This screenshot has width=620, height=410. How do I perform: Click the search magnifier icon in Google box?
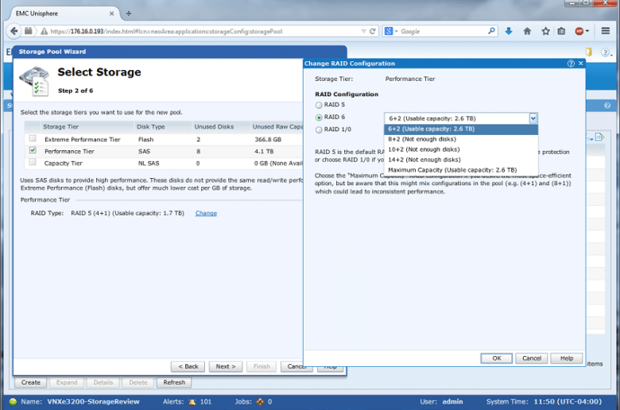pyautogui.click(x=491, y=31)
